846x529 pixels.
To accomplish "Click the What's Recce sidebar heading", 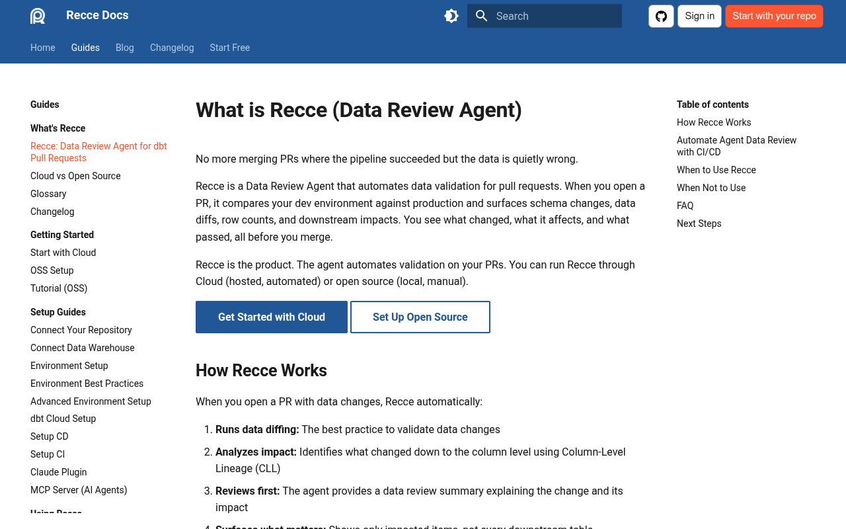I will (x=58, y=128).
